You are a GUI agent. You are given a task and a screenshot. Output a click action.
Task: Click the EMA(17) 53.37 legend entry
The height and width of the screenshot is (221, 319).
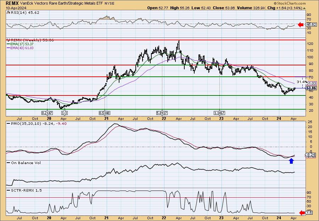20,44
